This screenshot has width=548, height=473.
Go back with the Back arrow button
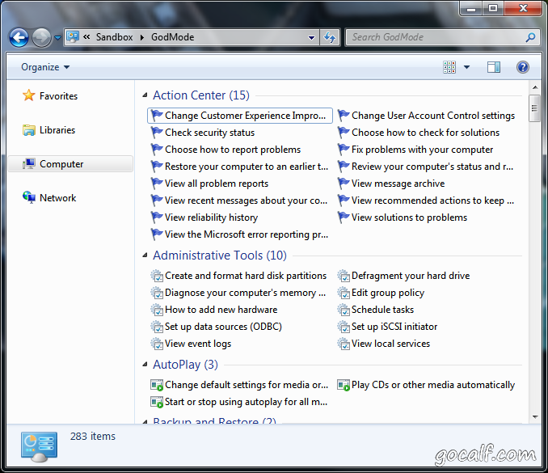19,37
